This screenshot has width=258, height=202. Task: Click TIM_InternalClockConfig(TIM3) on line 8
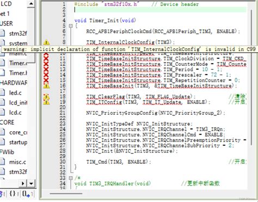tap(130, 42)
